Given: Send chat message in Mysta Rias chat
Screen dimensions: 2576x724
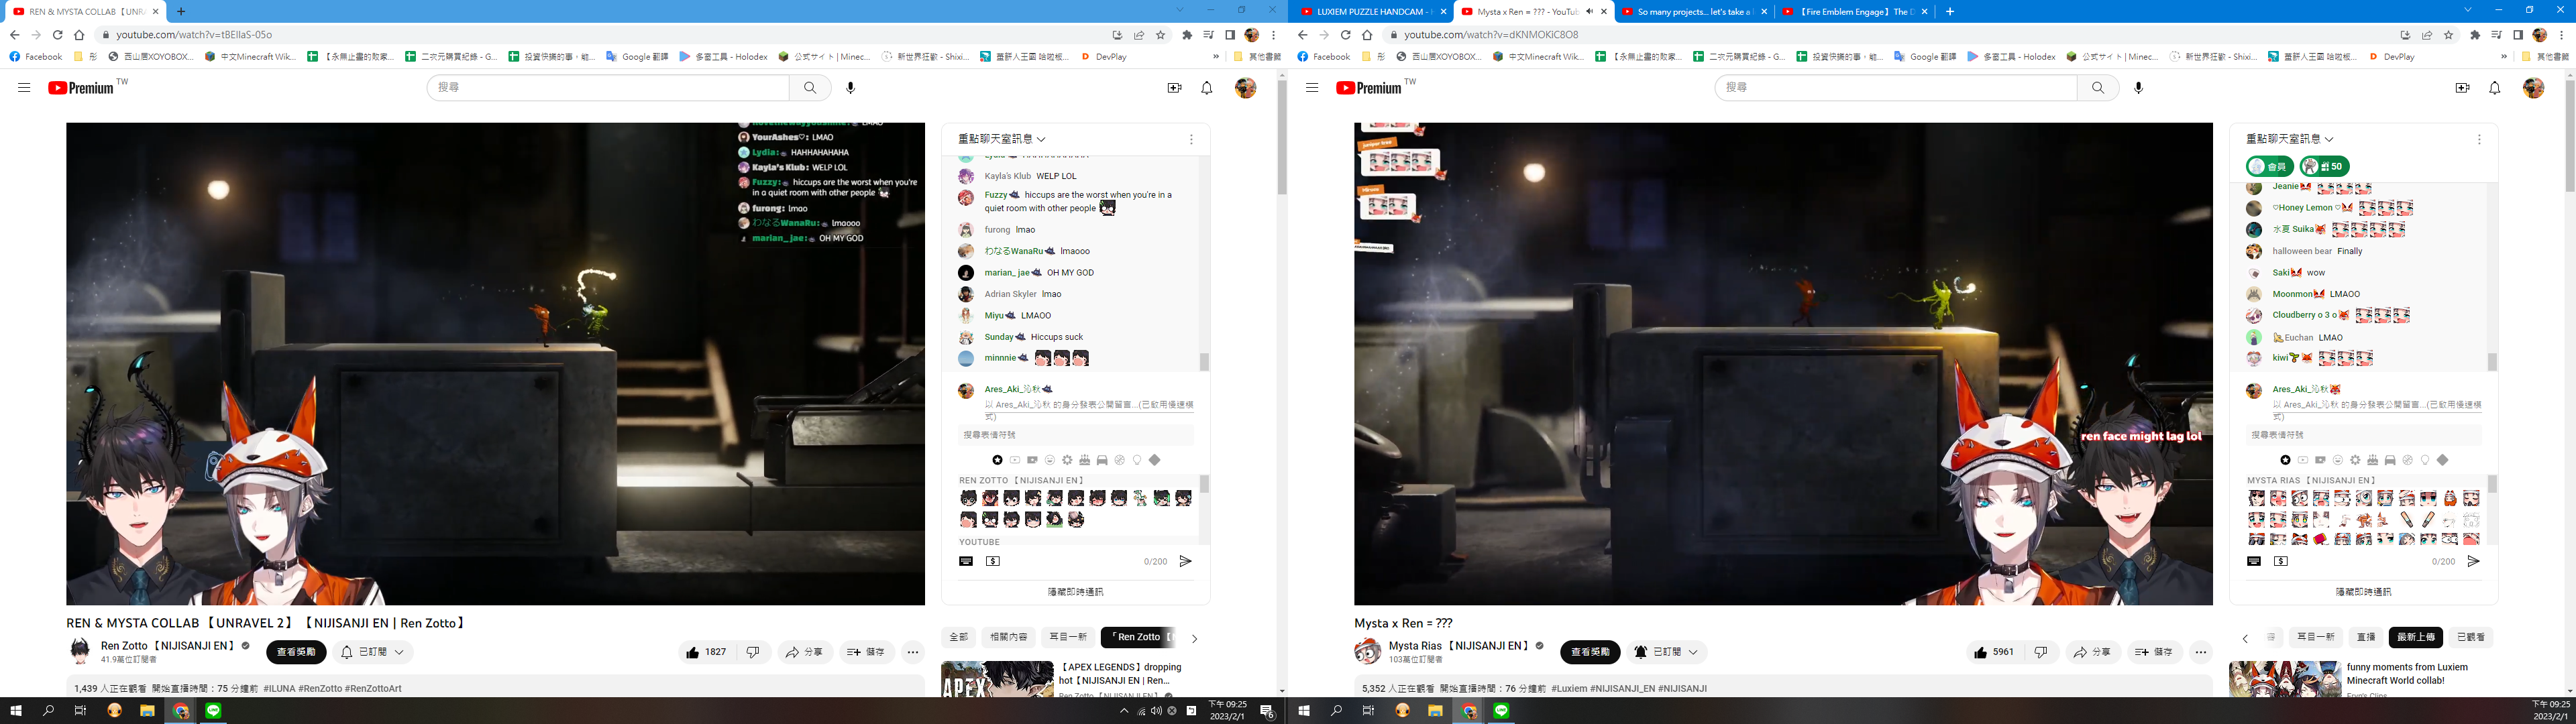Looking at the screenshot, I should pyautogui.click(x=2473, y=562).
